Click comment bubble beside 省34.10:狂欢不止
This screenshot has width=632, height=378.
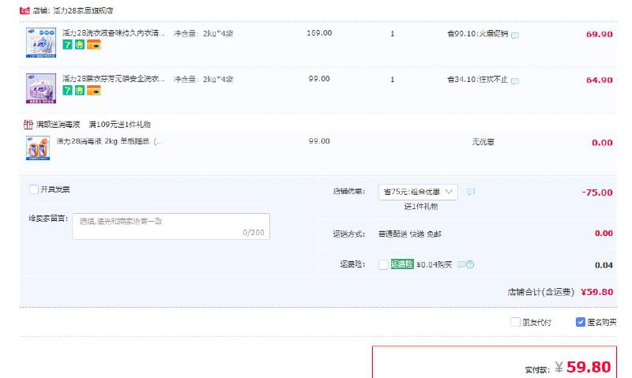coord(515,81)
